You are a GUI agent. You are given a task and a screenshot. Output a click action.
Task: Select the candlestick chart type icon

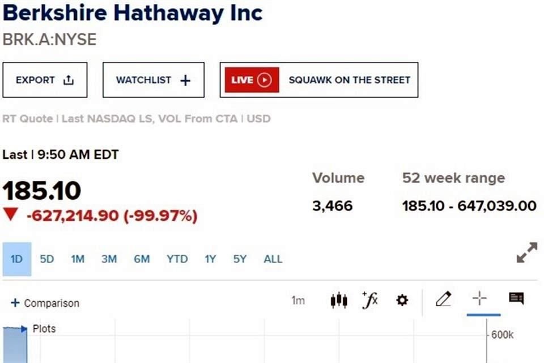(x=339, y=299)
